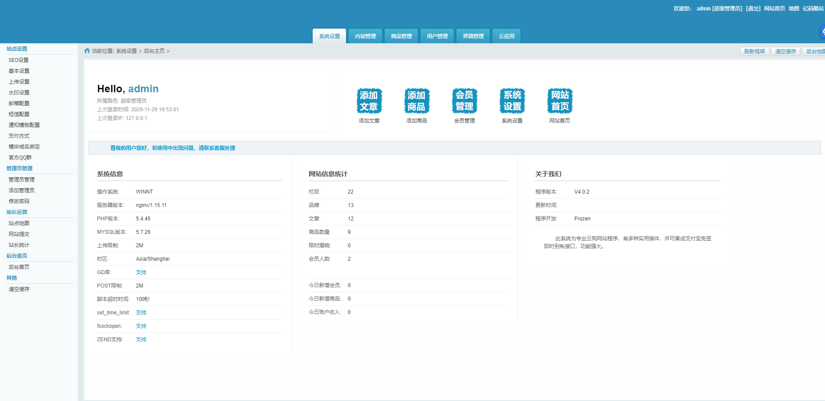Click the 站长运营 sidebar section header
Screen dimensions: 825x401
click(x=17, y=212)
